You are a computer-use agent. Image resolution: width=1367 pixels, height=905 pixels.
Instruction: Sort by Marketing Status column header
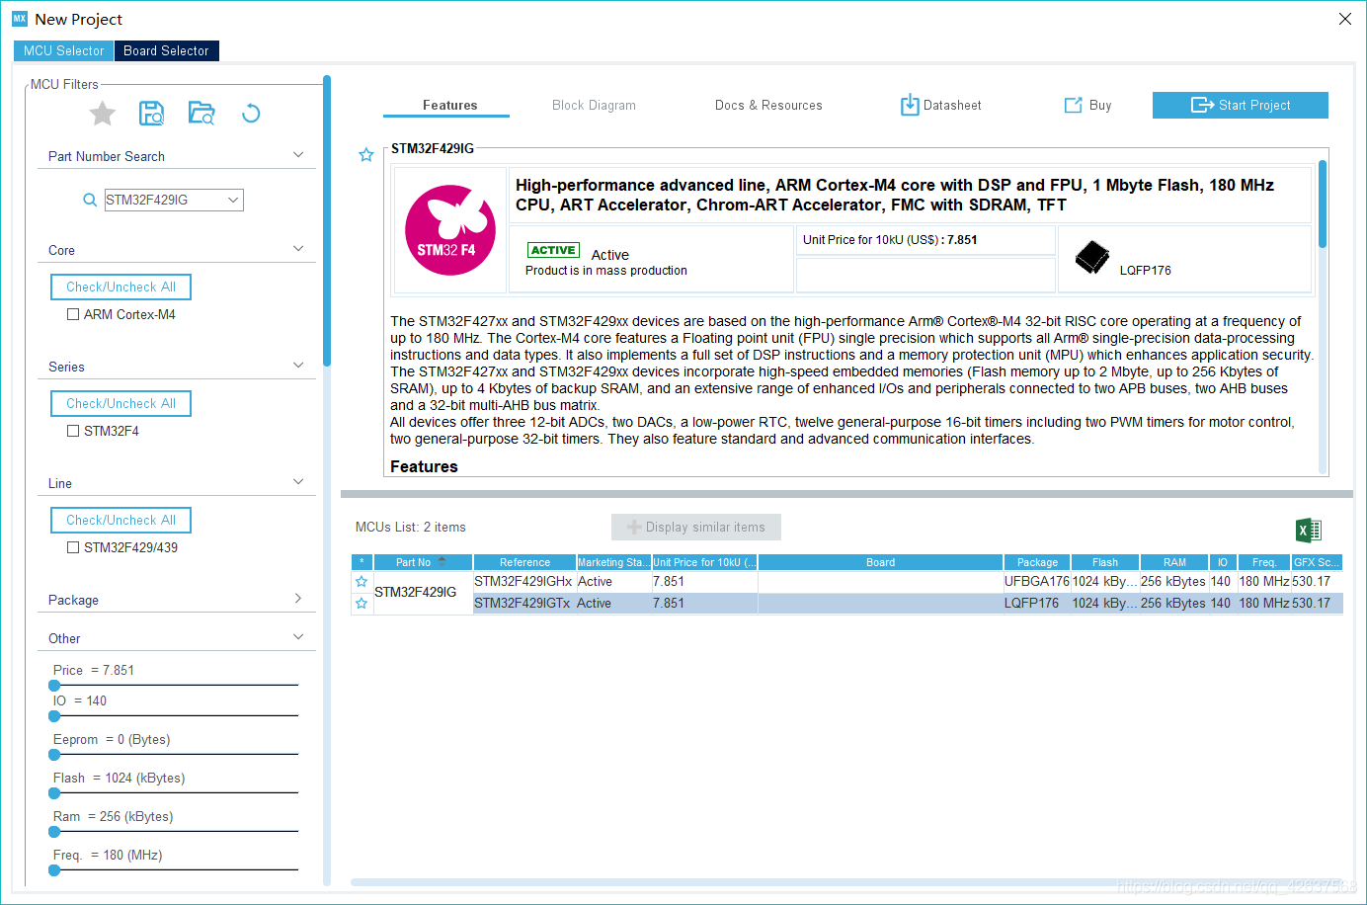(x=613, y=562)
